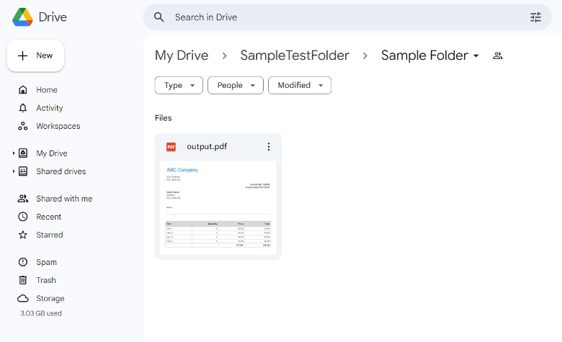Open the shared folder people icon

click(x=497, y=56)
